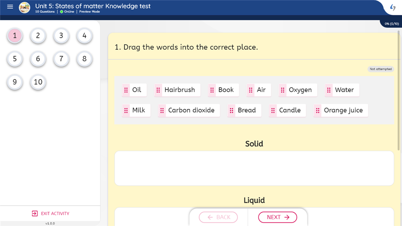Image resolution: width=402 pixels, height=226 pixels.
Task: Click drag handle of Candle
Action: tap(273, 111)
